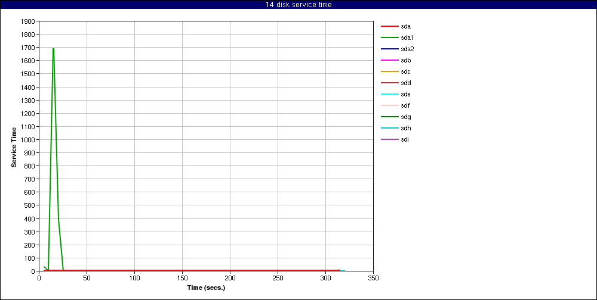Screen dimensions: 597x300
Task: Click the 250 x-axis tick label
Action: (x=278, y=278)
